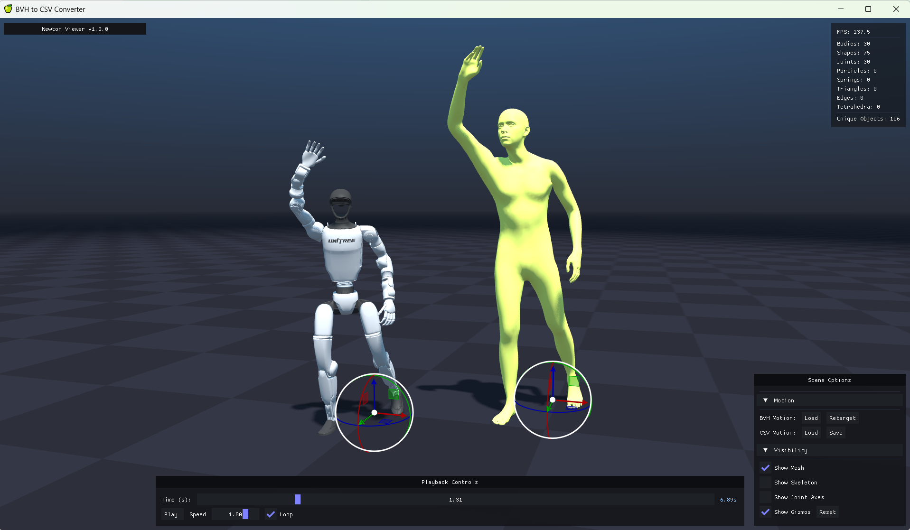
Task: Click the Shapes: 75 stat
Action: pos(853,53)
